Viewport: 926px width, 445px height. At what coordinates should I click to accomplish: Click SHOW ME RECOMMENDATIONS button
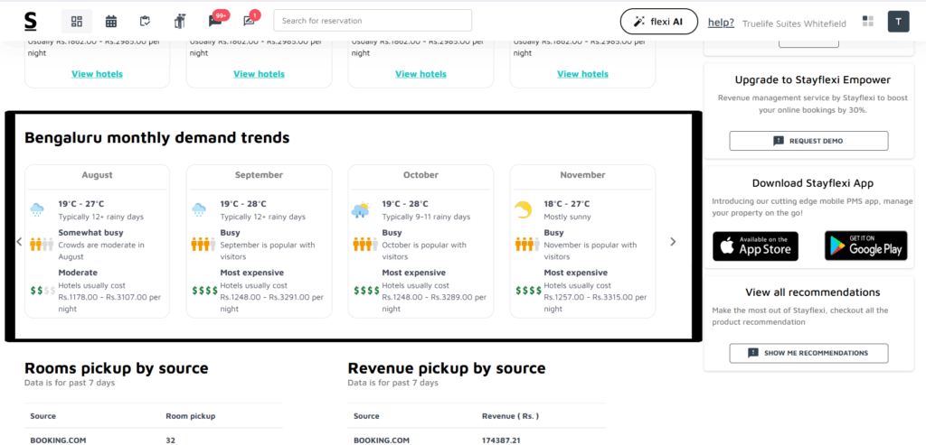[808, 353]
